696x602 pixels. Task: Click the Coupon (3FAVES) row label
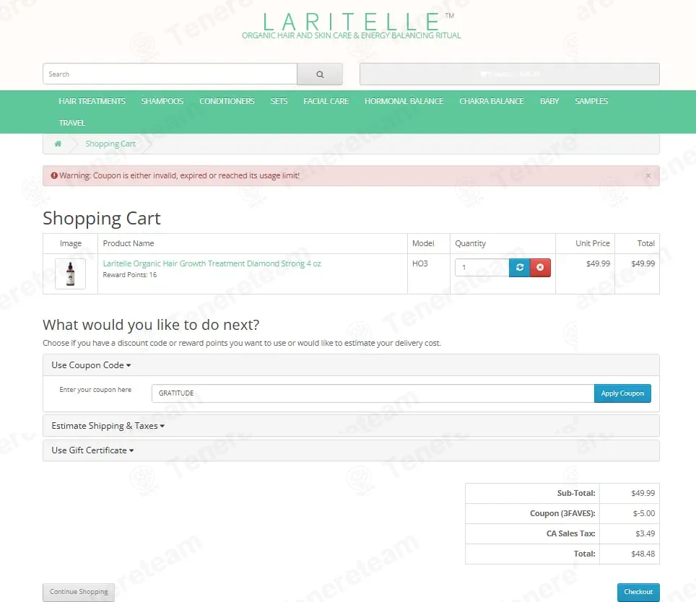coord(562,513)
